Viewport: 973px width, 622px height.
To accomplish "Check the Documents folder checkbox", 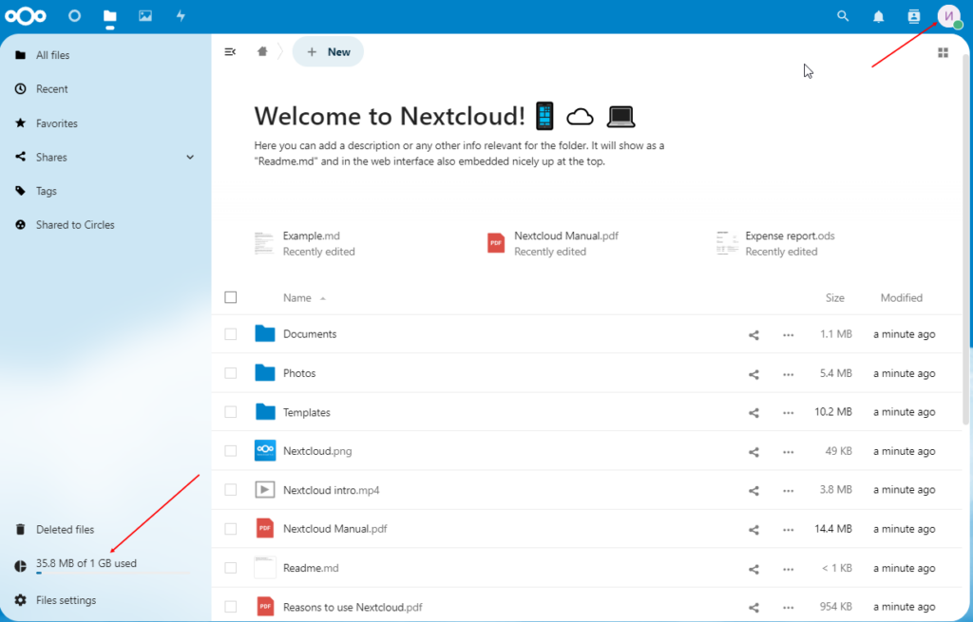I will coord(231,334).
